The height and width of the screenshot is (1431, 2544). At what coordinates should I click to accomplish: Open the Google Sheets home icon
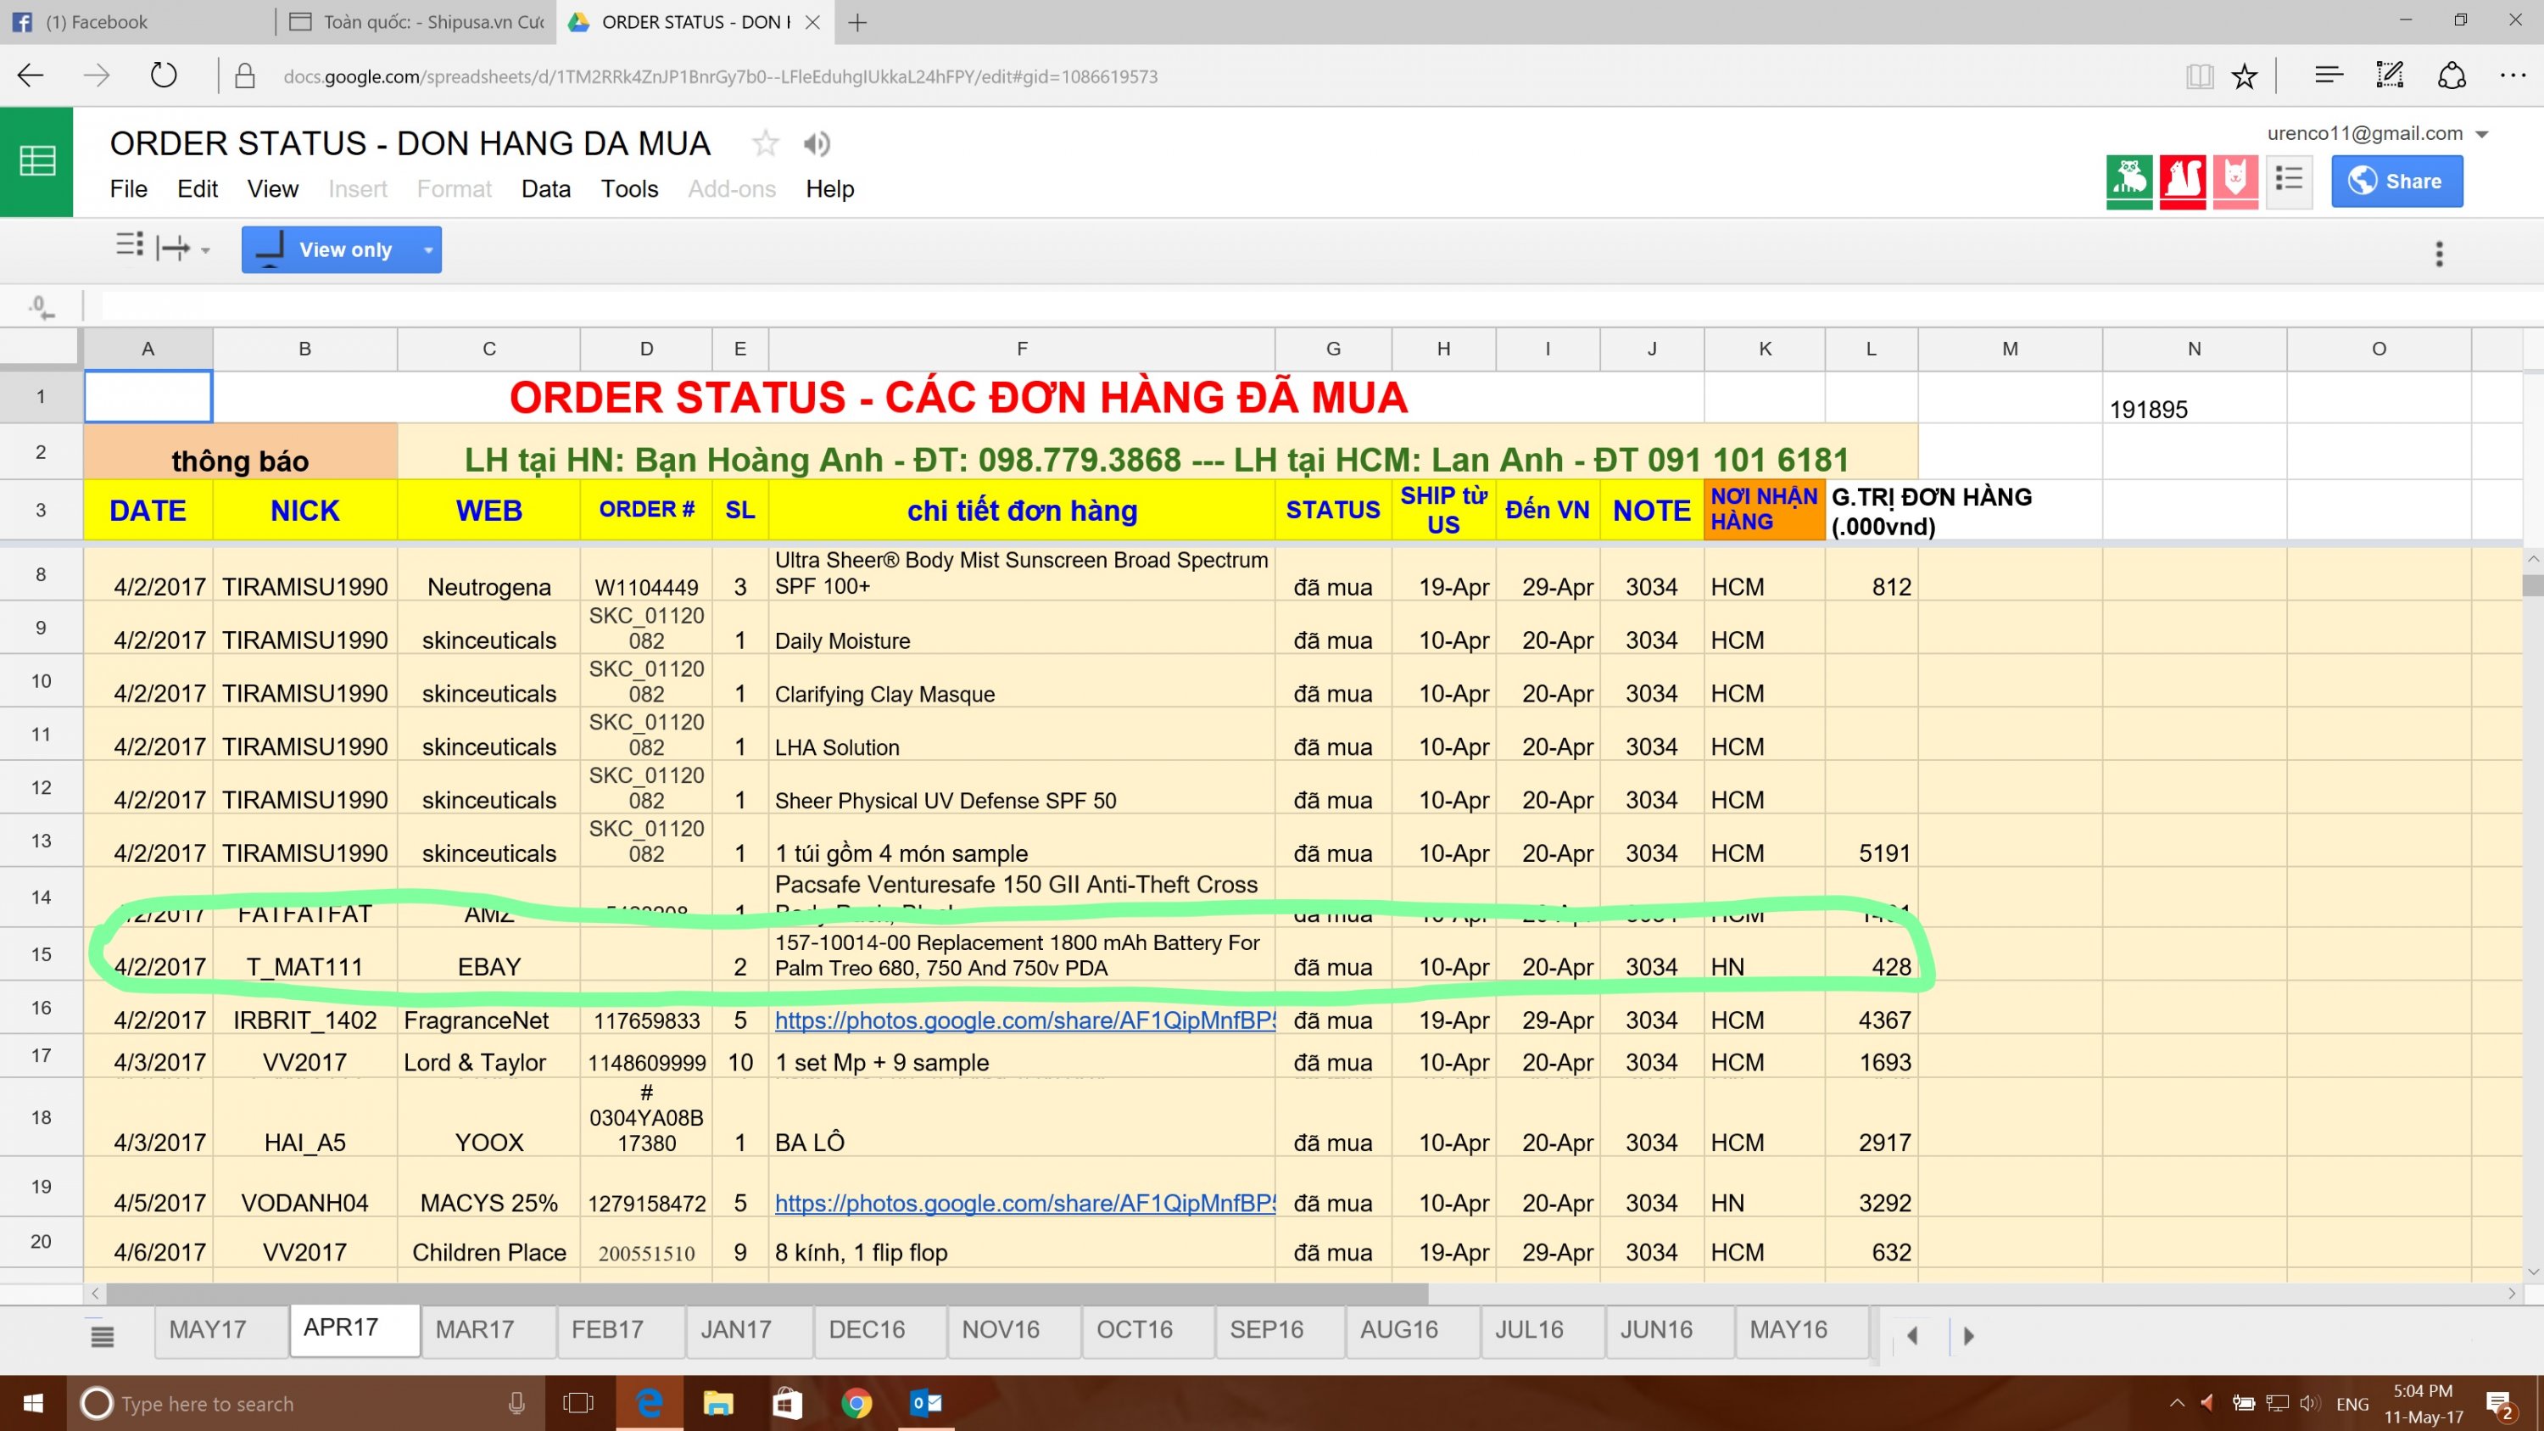(x=36, y=161)
